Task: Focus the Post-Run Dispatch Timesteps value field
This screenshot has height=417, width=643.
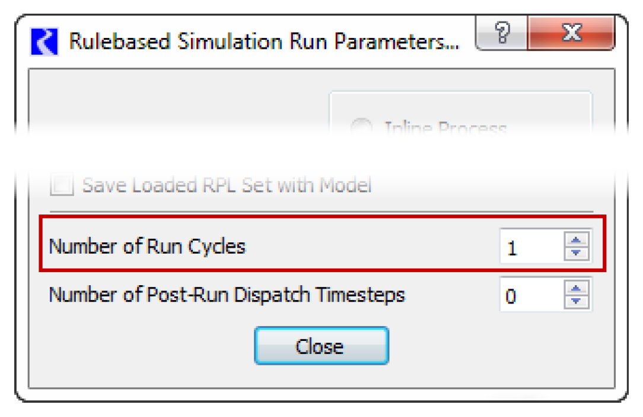Action: click(530, 295)
